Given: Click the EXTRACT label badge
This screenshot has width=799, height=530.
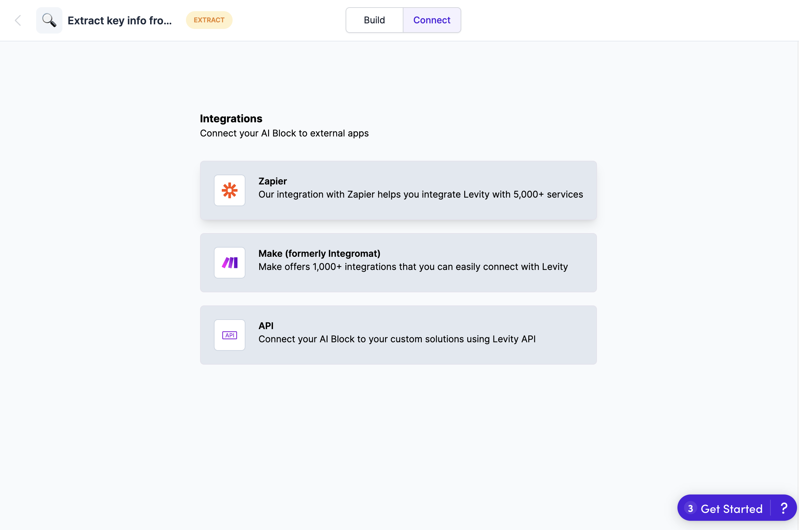Looking at the screenshot, I should pyautogui.click(x=209, y=20).
